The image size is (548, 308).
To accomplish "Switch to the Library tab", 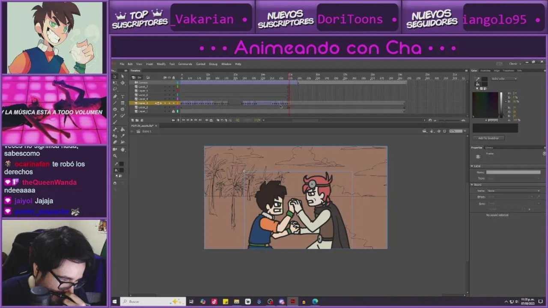I will point(489,148).
